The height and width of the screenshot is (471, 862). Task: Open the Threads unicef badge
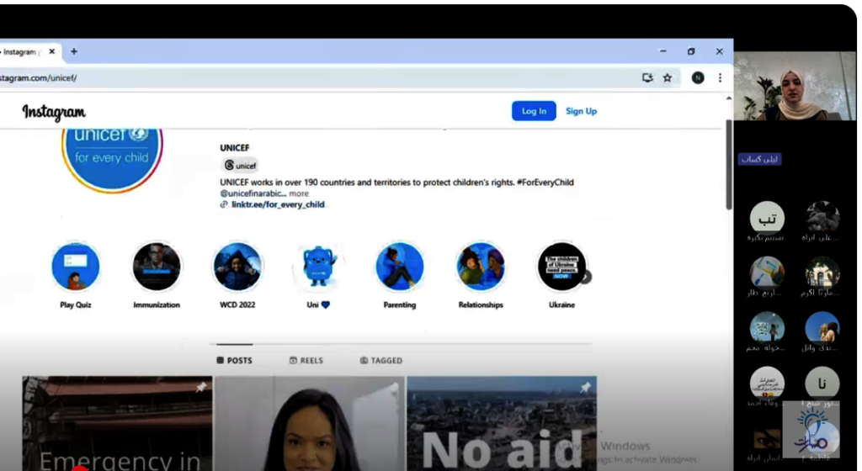[240, 165]
